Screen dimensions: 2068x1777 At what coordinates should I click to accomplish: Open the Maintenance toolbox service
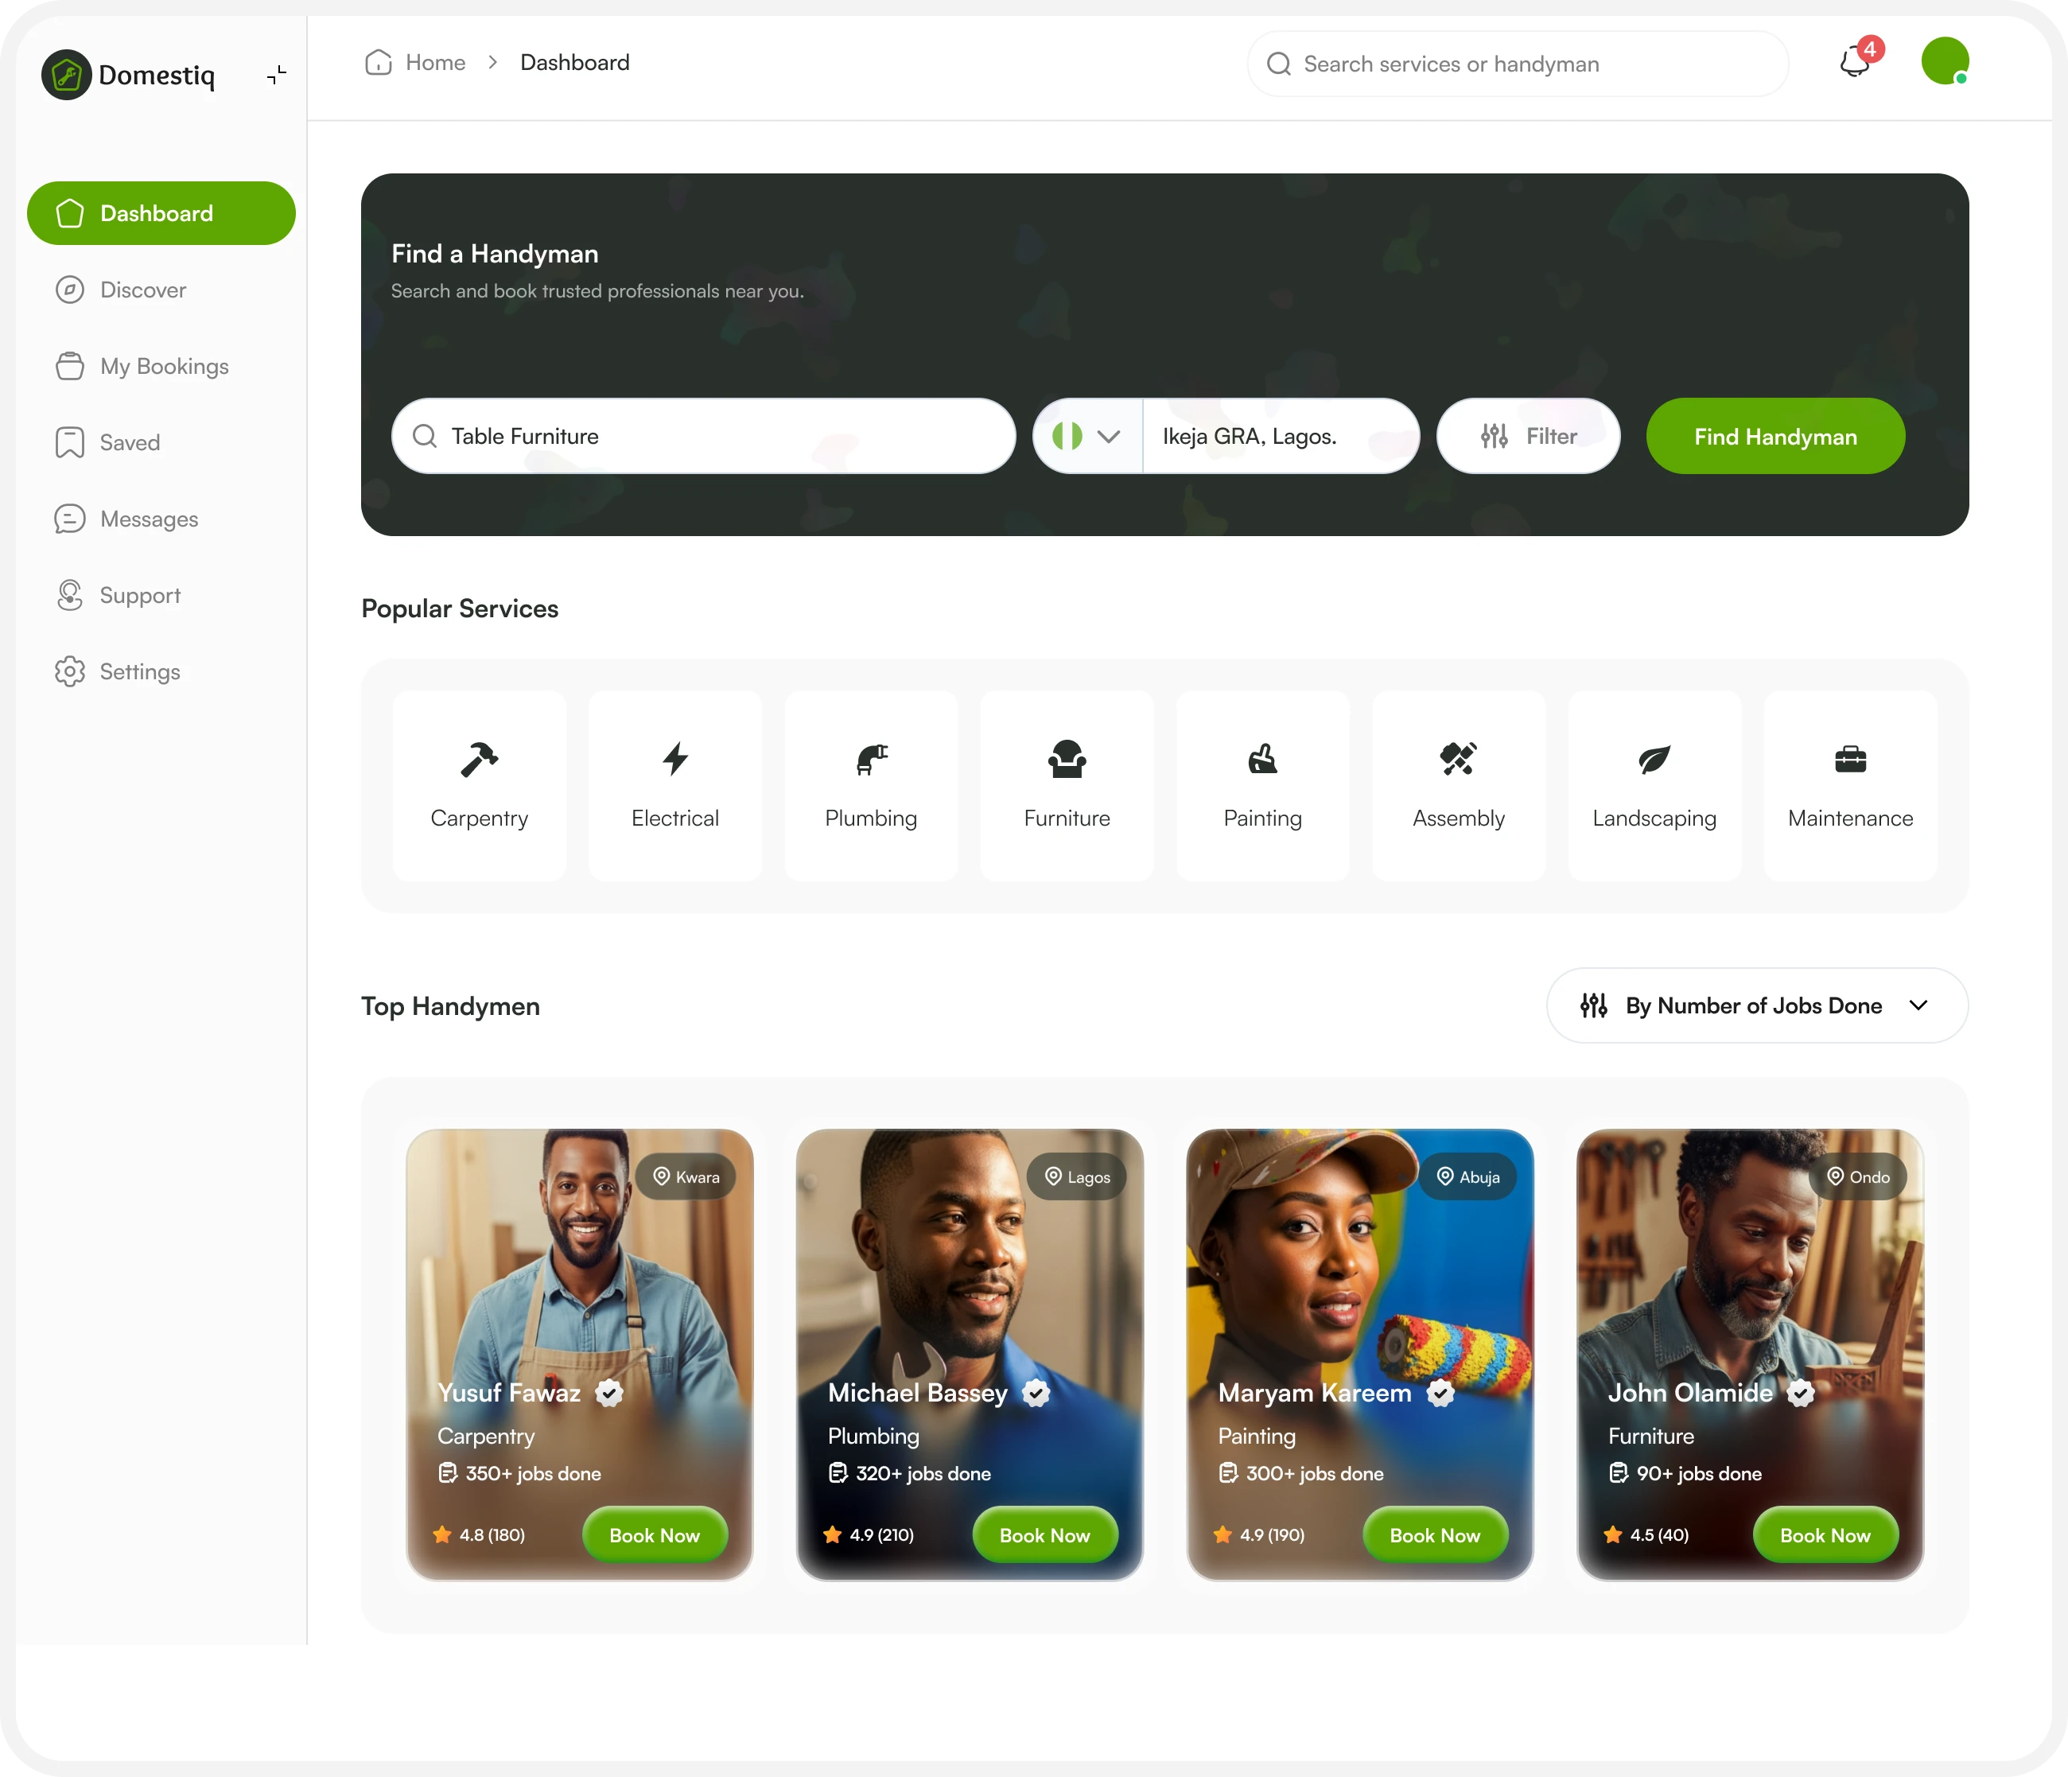coord(1850,786)
